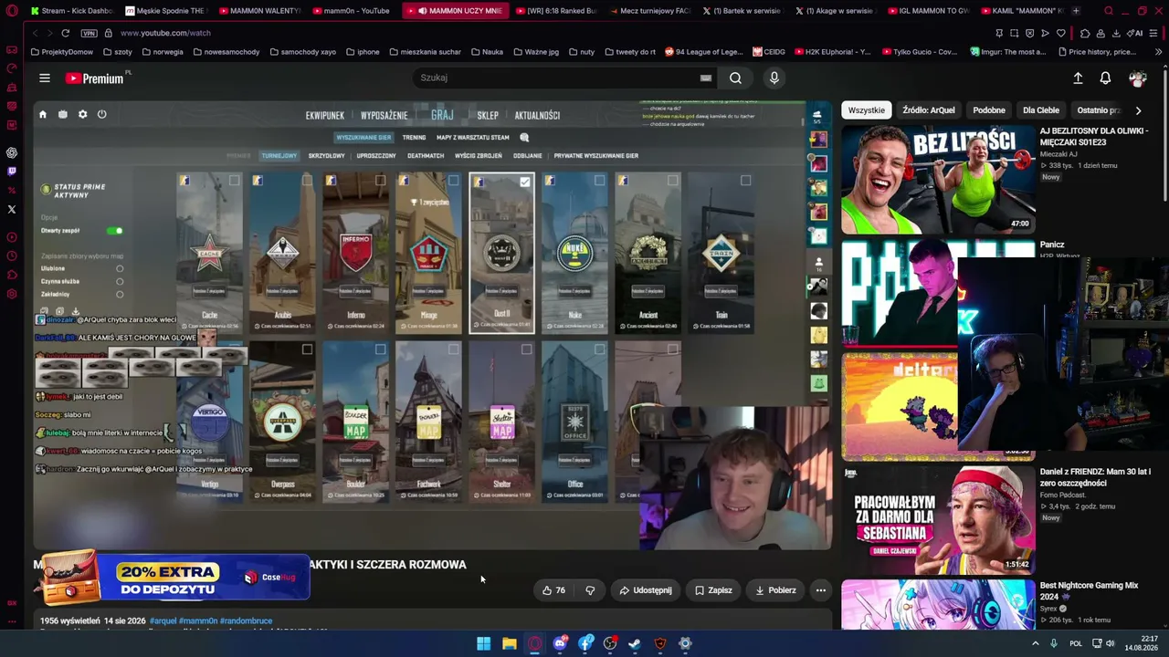
Task: Check the Nuke map checkbox
Action: tap(599, 181)
